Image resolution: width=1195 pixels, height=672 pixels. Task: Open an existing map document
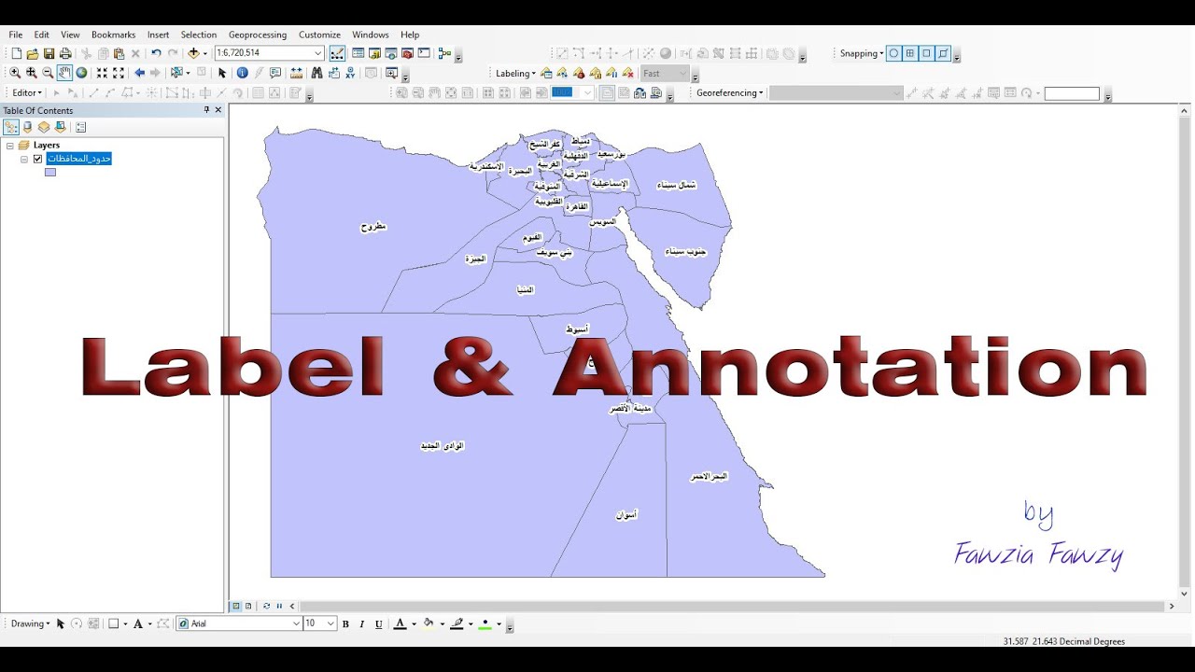[33, 53]
